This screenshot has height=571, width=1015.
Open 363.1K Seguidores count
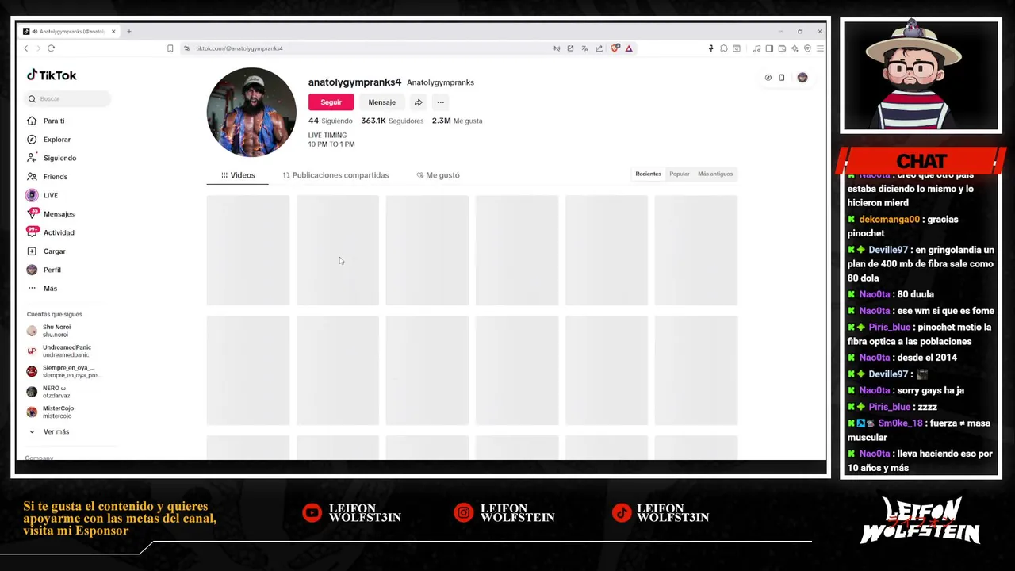(x=392, y=121)
